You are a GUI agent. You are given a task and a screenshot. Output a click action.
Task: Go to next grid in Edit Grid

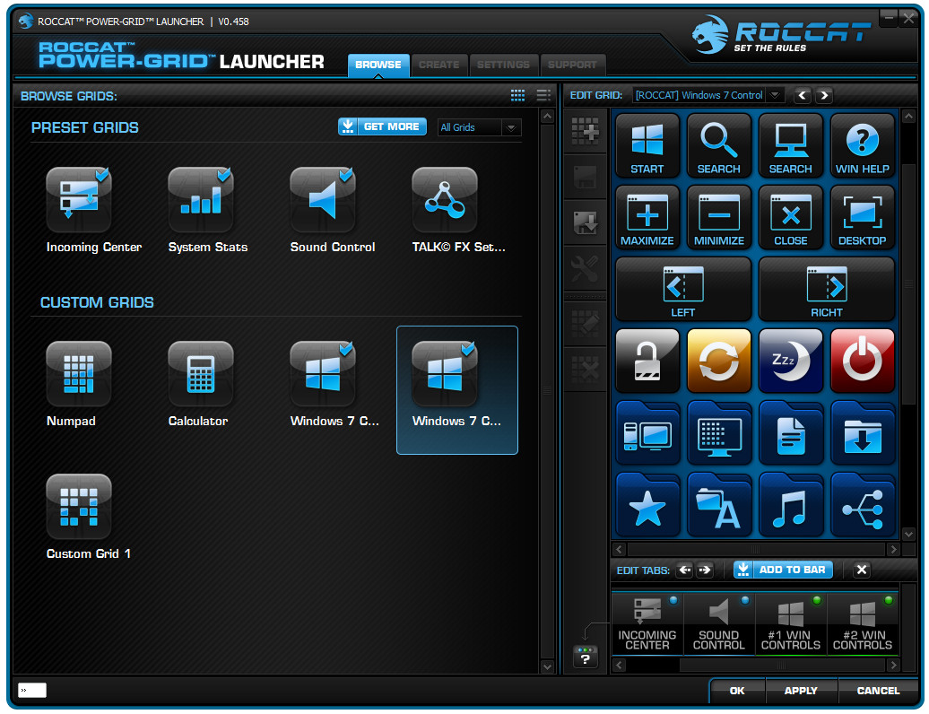click(x=824, y=95)
